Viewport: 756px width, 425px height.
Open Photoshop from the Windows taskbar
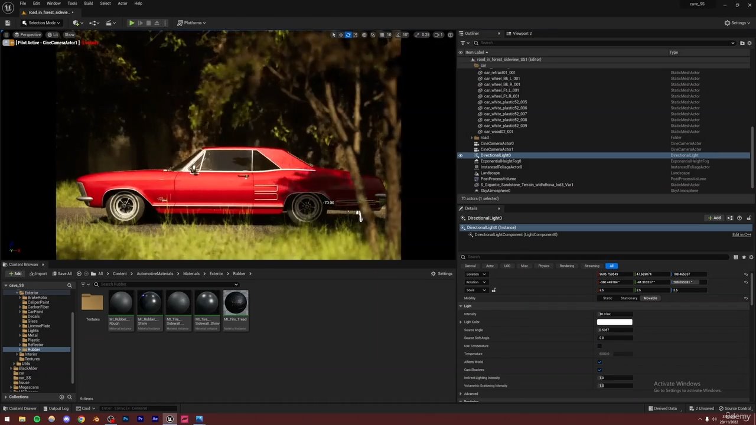pyautogui.click(x=125, y=419)
